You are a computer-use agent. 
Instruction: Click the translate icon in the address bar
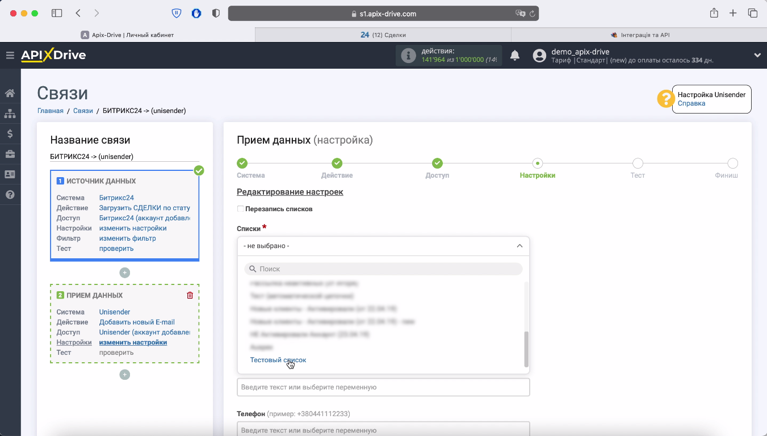[x=520, y=14]
